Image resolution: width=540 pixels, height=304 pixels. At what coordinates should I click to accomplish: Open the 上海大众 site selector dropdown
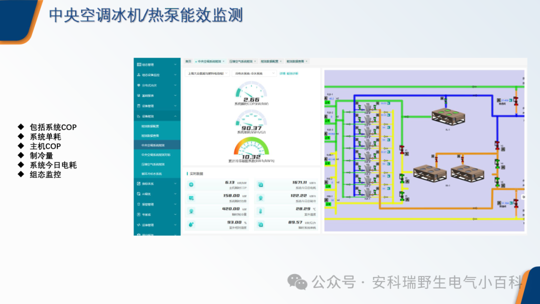(x=207, y=73)
